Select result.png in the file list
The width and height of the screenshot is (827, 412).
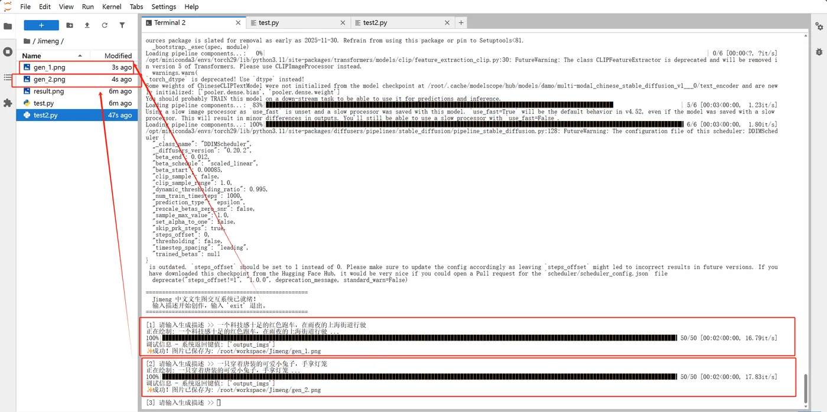pyautogui.click(x=77, y=91)
